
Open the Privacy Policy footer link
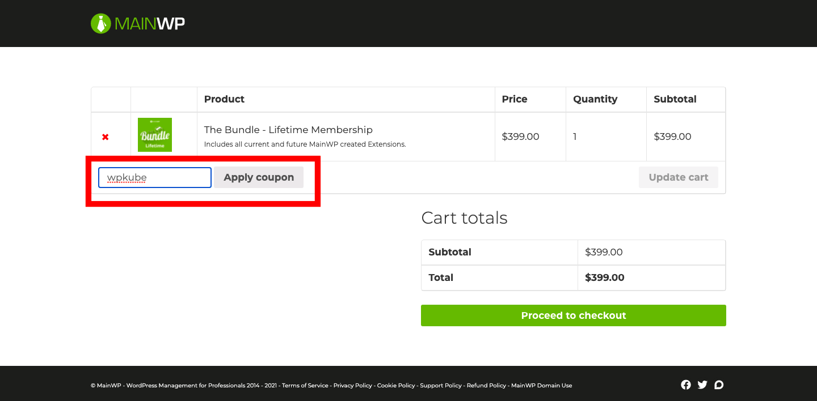point(353,386)
